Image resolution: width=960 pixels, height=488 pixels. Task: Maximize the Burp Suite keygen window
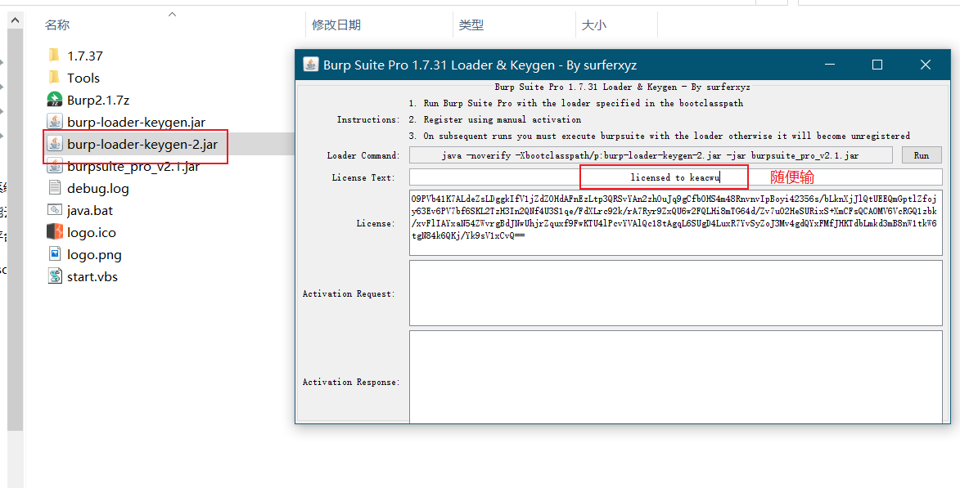(877, 65)
